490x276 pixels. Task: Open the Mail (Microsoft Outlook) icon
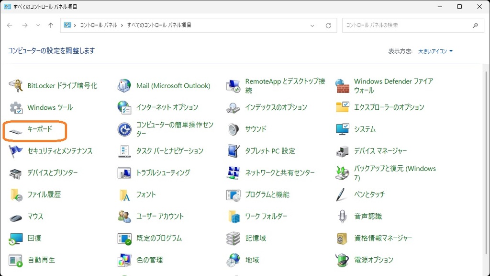(x=124, y=86)
